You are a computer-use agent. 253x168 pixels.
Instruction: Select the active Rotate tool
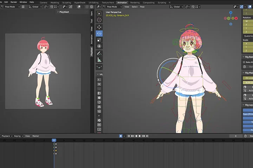point(99,34)
